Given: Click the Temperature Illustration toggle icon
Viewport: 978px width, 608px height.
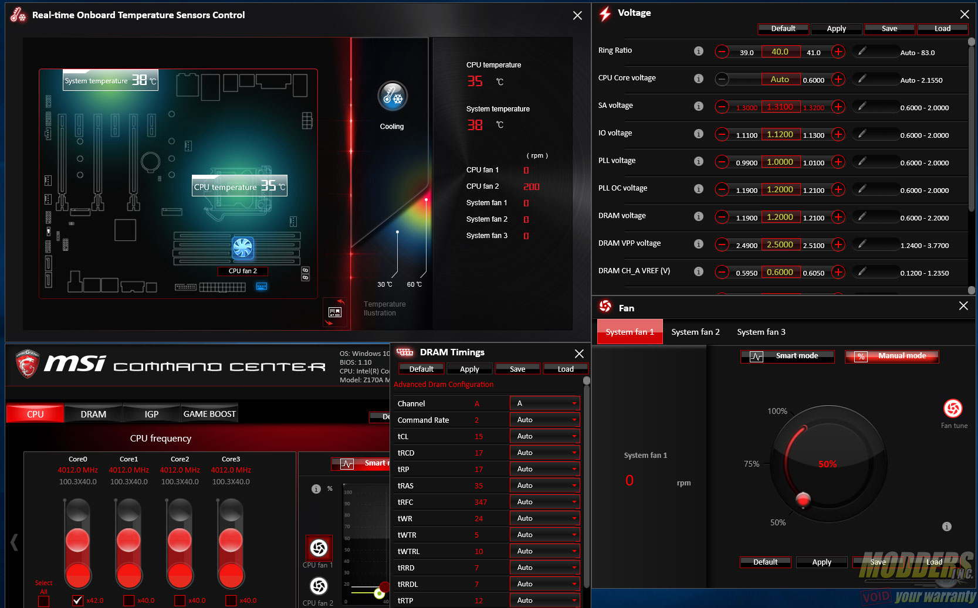Looking at the screenshot, I should tap(335, 312).
